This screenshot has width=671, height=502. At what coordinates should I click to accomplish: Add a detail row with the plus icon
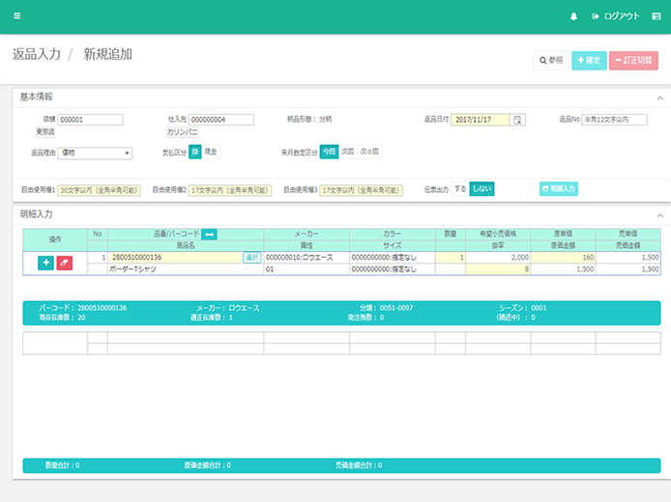click(45, 263)
